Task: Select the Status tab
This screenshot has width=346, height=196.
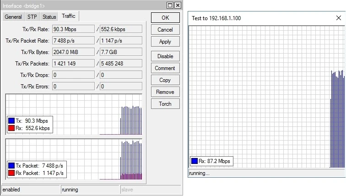Action: [x=49, y=17]
